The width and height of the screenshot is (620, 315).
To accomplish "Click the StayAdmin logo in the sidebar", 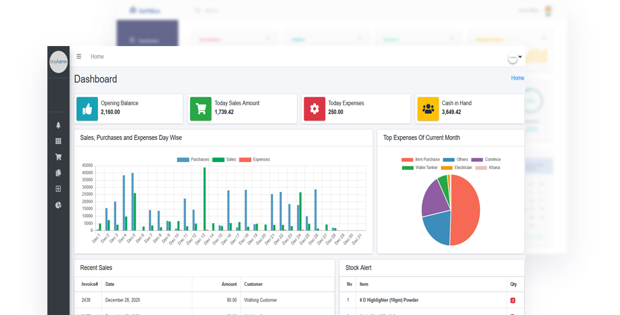I will [58, 62].
